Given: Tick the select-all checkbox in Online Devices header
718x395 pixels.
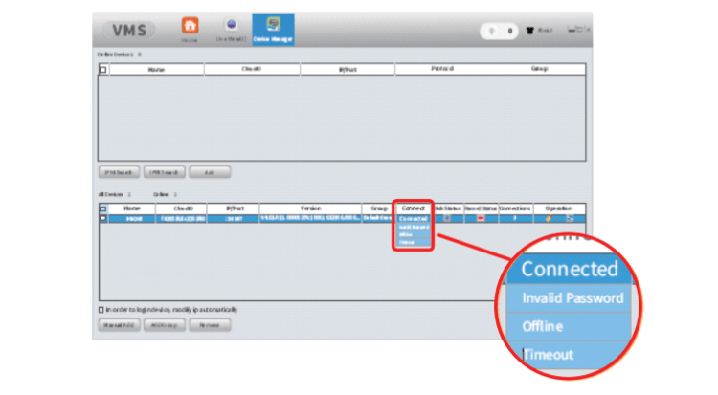Looking at the screenshot, I should 103,70.
